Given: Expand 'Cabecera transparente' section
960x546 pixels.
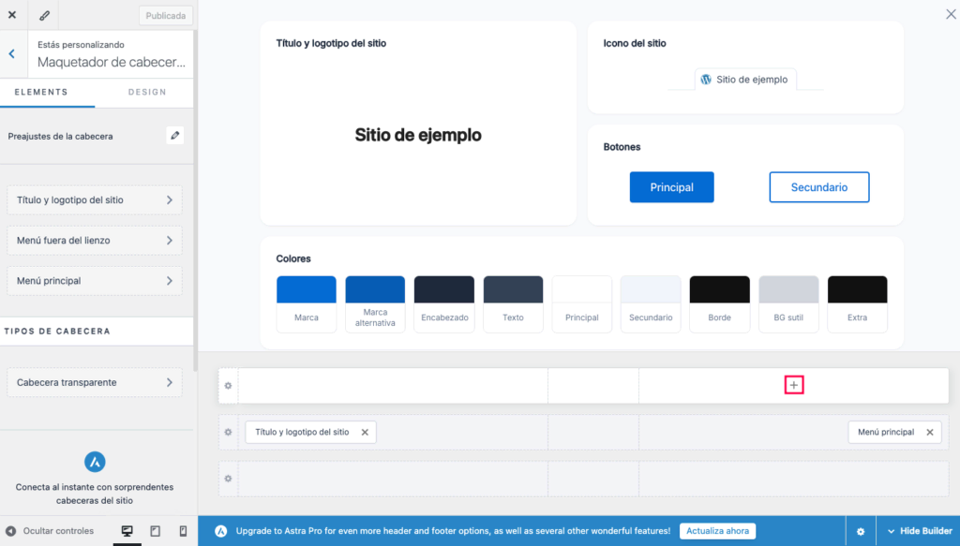Looking at the screenshot, I should (x=95, y=382).
